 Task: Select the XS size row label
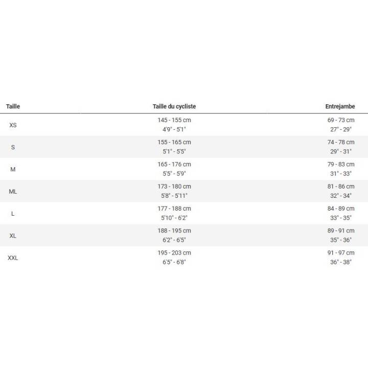(13, 125)
